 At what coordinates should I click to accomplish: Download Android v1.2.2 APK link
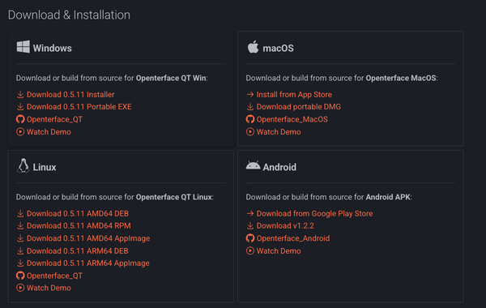(285, 226)
